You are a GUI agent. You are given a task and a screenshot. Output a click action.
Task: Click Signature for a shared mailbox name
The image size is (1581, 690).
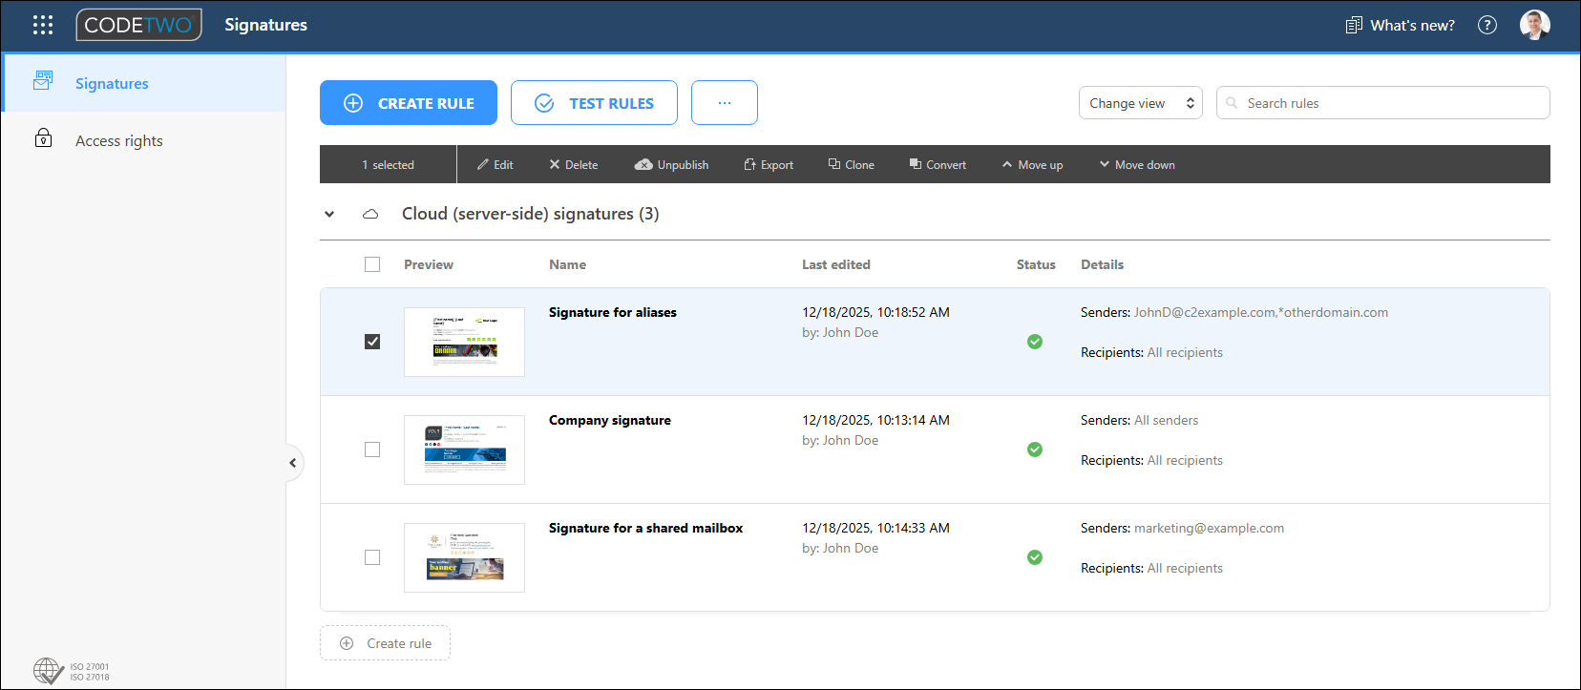[645, 528]
